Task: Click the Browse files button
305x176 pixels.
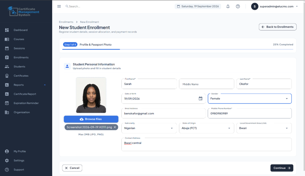Action: [91, 119]
